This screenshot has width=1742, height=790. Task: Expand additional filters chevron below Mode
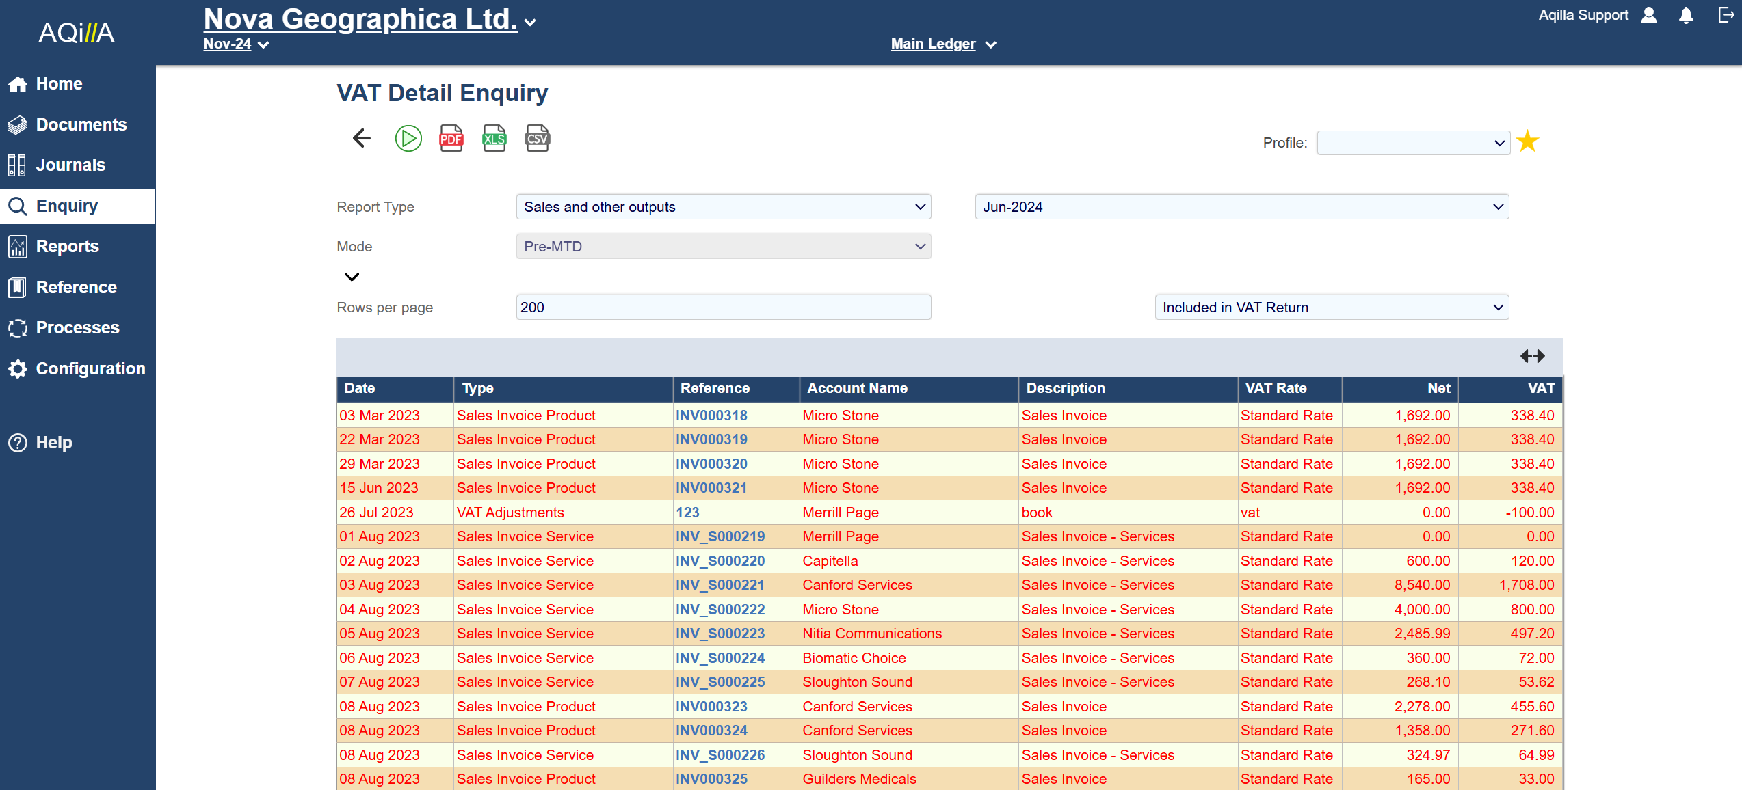pyautogui.click(x=352, y=277)
